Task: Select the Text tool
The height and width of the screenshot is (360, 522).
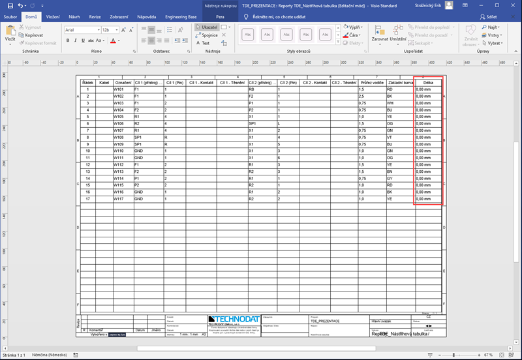Action: pos(204,43)
